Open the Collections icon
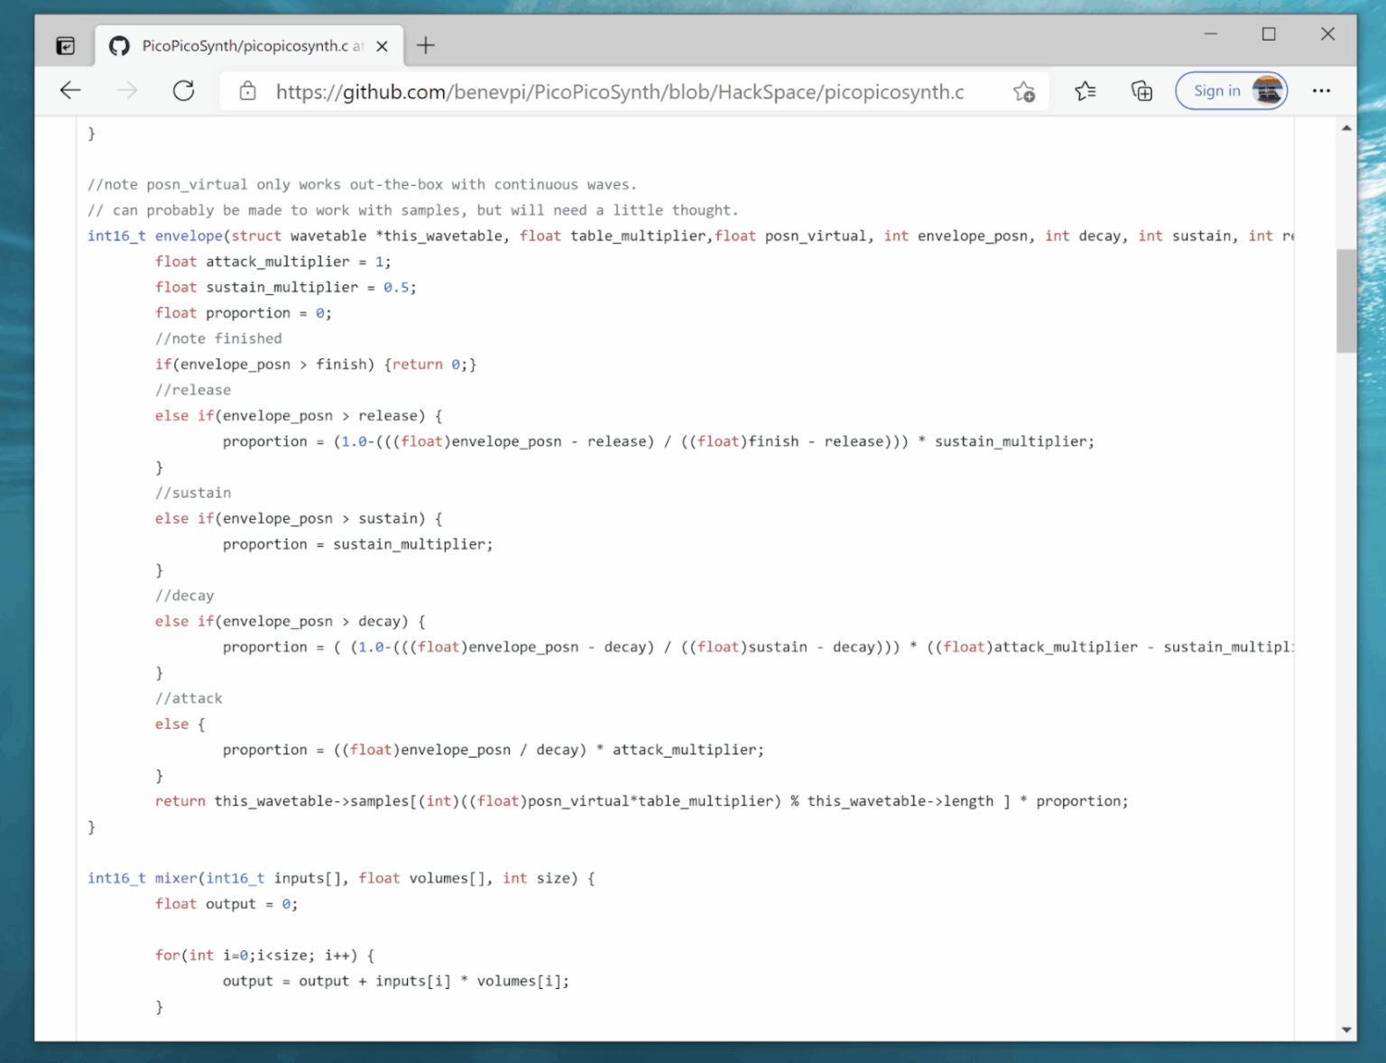 pos(1141,91)
